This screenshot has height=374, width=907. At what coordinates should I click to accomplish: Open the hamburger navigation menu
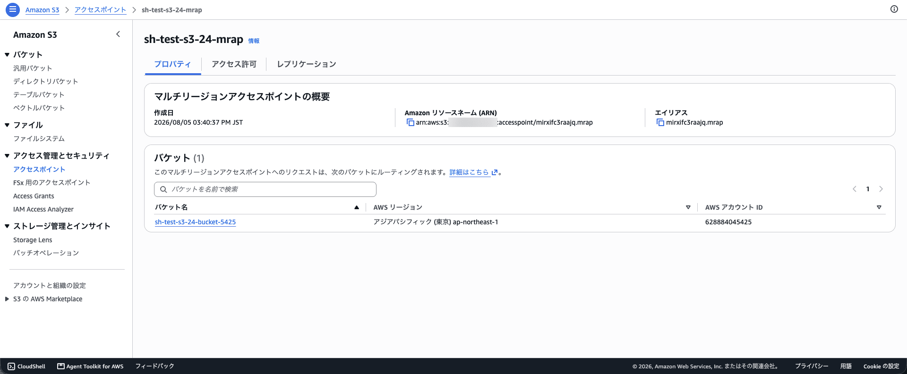pyautogui.click(x=13, y=9)
